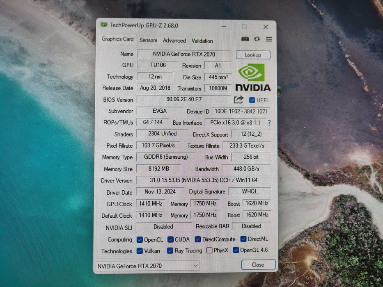The width and height of the screenshot is (383, 287).
Task: Toggle the CUDA checkbox
Action: (x=170, y=239)
